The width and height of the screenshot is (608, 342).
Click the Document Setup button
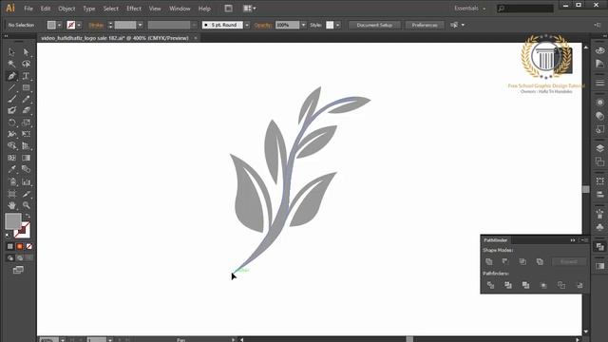[x=374, y=25]
